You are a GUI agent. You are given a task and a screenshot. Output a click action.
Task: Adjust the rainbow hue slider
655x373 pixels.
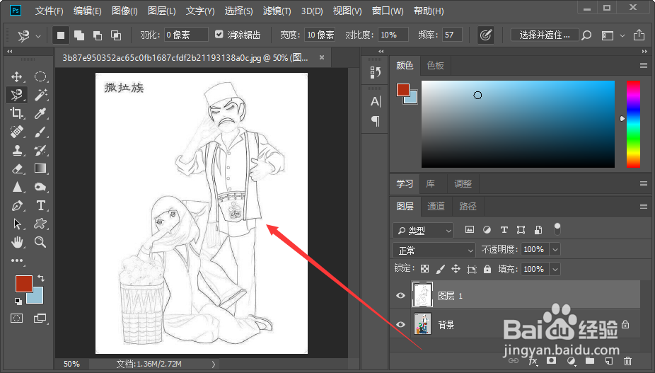(x=633, y=124)
